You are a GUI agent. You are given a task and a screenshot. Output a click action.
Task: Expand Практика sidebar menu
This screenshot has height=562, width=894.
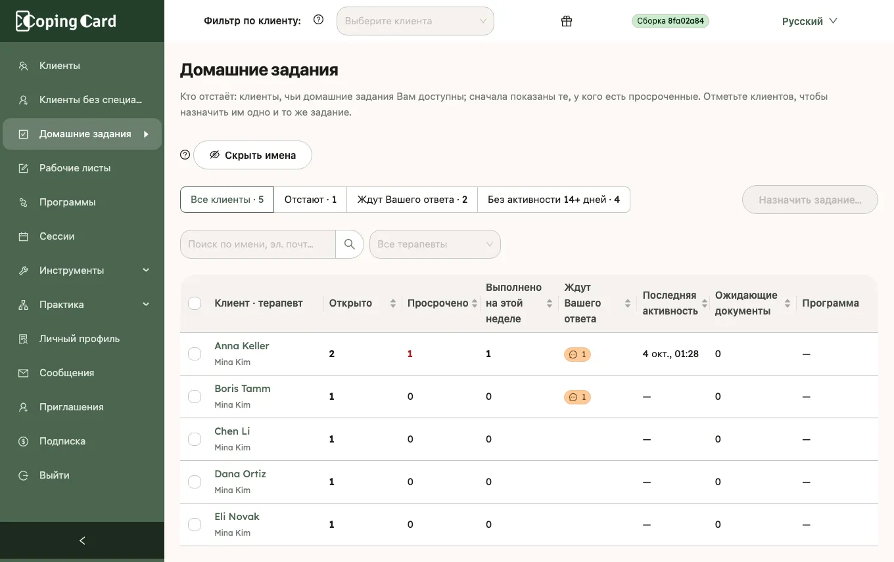click(x=82, y=305)
